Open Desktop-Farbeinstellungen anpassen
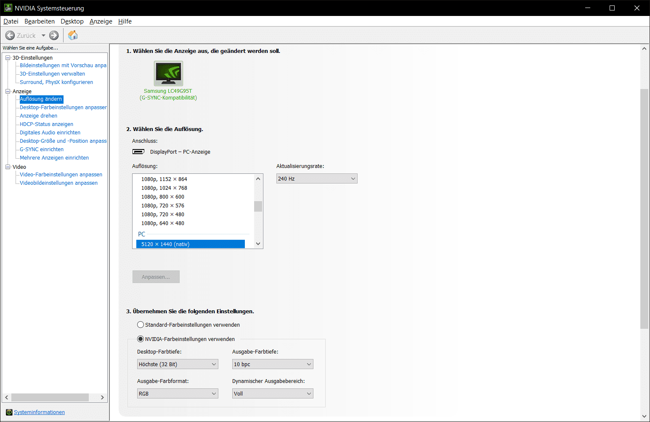 [63, 107]
